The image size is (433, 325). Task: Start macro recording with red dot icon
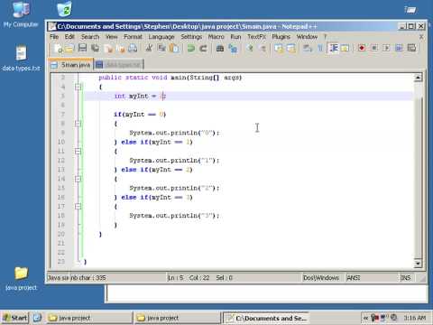(x=362, y=48)
